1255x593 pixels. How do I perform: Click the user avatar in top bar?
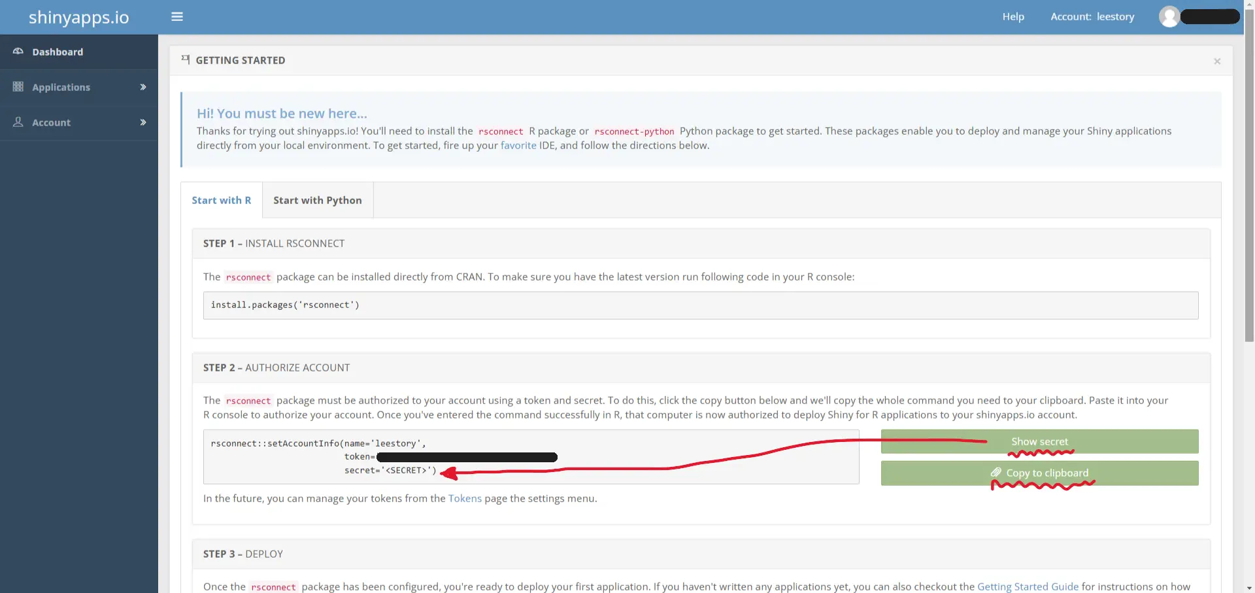(x=1169, y=17)
